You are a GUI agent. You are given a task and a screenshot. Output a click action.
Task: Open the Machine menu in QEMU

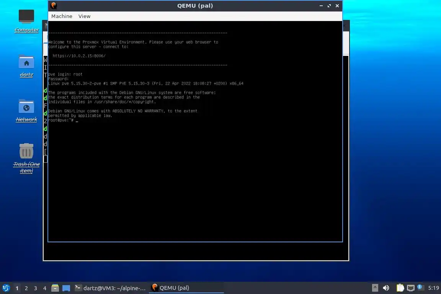62,16
